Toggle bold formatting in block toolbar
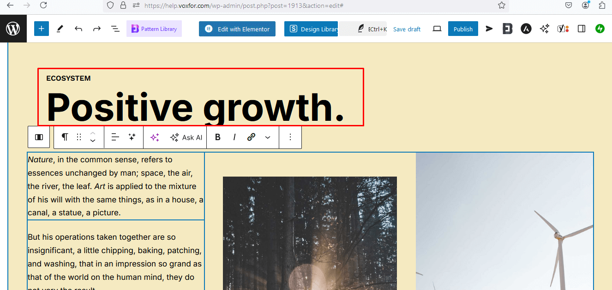This screenshot has width=612, height=290. click(x=217, y=137)
